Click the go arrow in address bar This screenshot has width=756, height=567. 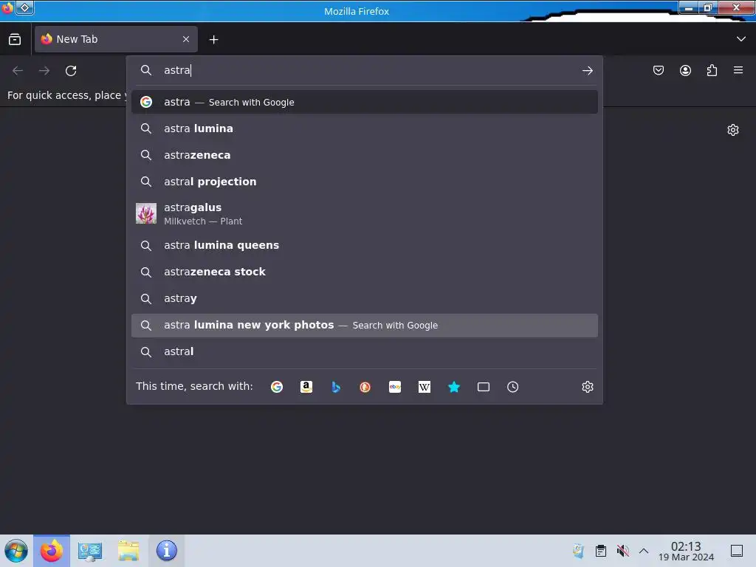pos(587,71)
